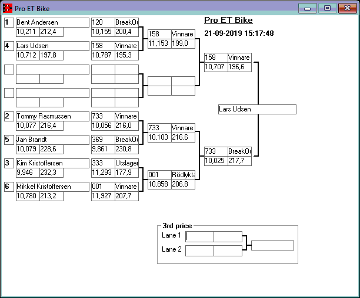
Task: Click the 3rd price Lane 1 field
Action: tap(199, 236)
